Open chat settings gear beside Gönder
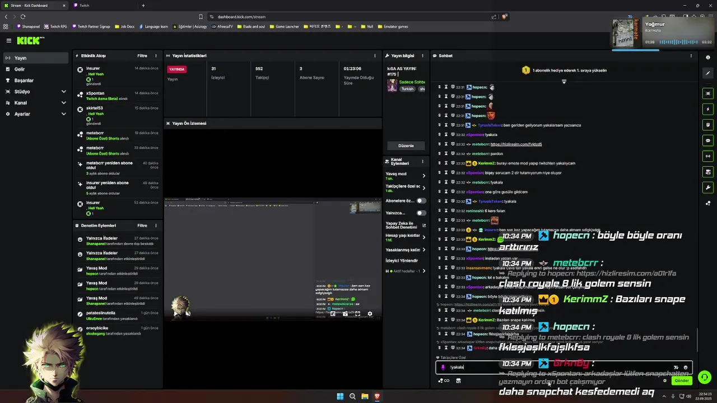 tap(665, 381)
